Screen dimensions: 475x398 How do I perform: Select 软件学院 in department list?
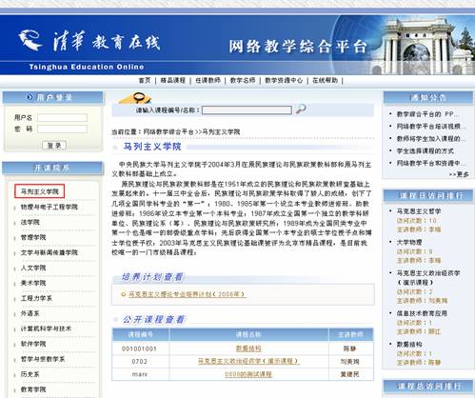click(x=33, y=344)
